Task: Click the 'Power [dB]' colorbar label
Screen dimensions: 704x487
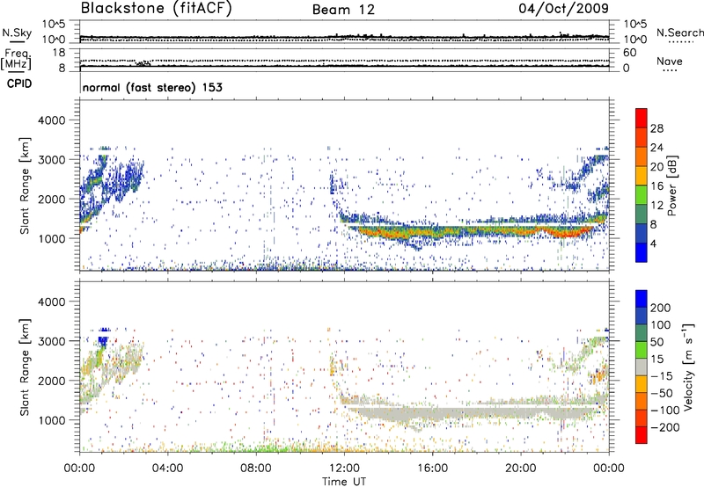Action: click(671, 185)
